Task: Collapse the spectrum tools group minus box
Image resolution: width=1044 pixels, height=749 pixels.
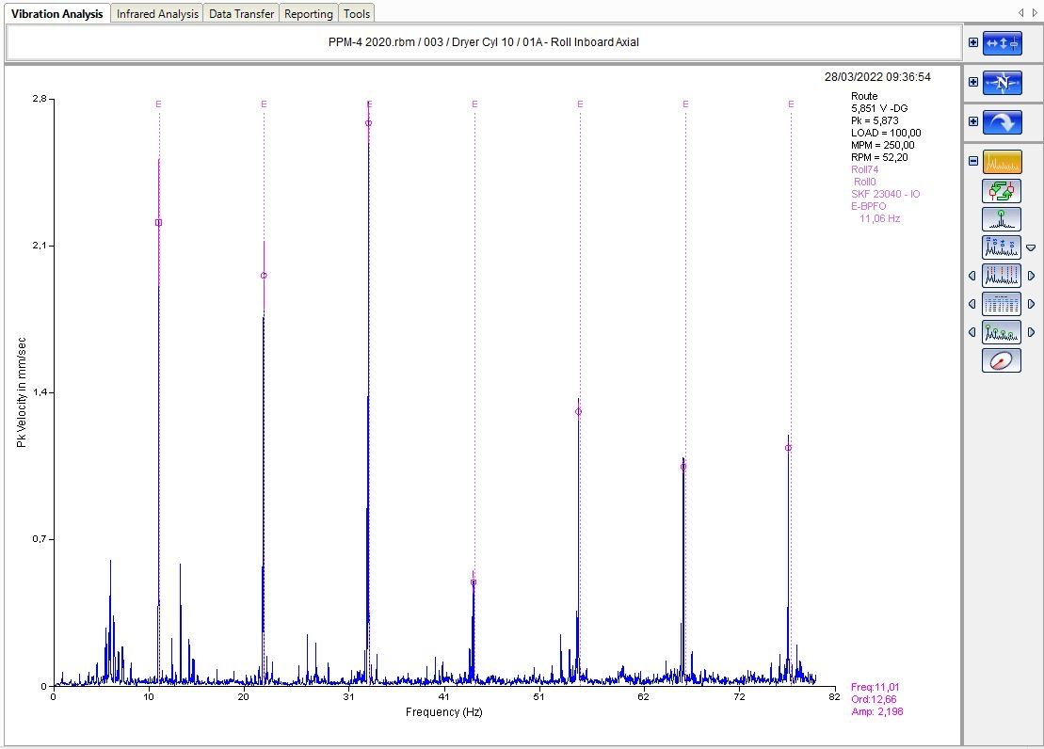Action: [973, 161]
